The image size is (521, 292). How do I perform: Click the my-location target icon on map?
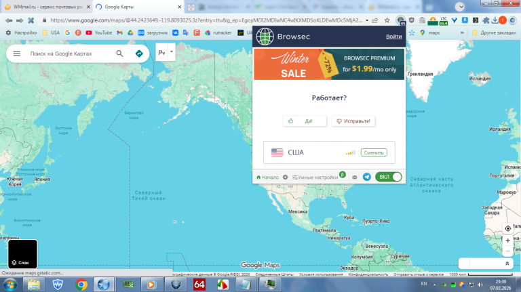tap(507, 228)
